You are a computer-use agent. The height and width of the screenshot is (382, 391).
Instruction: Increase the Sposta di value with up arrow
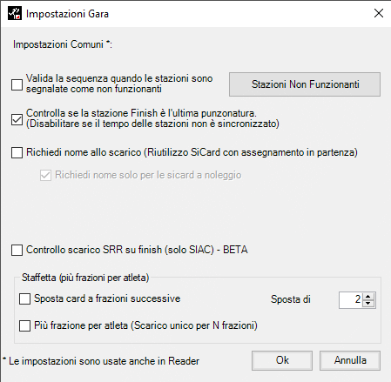(x=368, y=297)
